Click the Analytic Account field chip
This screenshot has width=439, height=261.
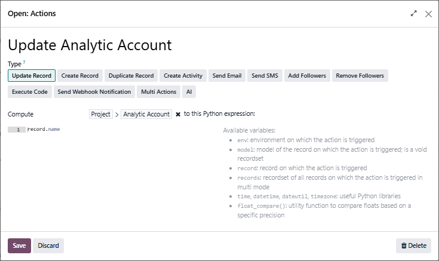click(x=146, y=114)
